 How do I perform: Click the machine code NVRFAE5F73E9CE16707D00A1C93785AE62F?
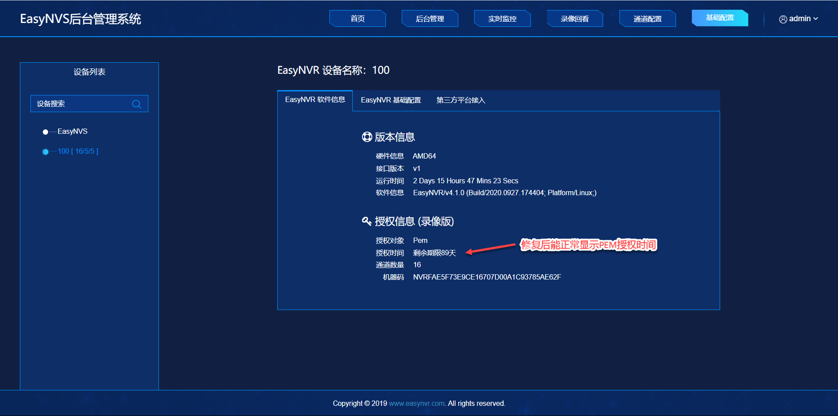487,277
